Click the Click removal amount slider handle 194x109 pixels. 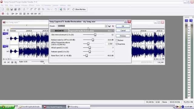point(95,35)
